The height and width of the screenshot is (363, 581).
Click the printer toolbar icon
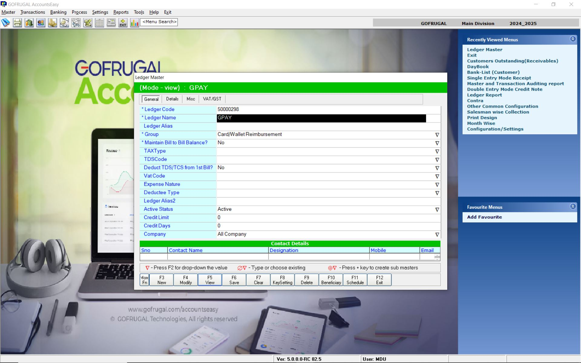pyautogui.click(x=17, y=23)
